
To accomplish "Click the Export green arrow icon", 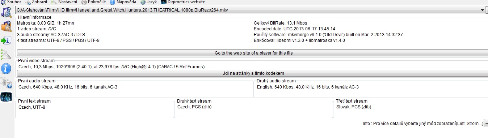I will [7, 40].
